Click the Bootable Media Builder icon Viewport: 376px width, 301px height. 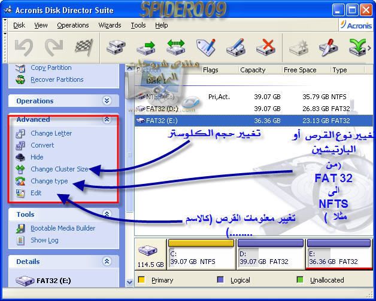click(20, 229)
